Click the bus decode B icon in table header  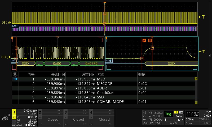15,74
